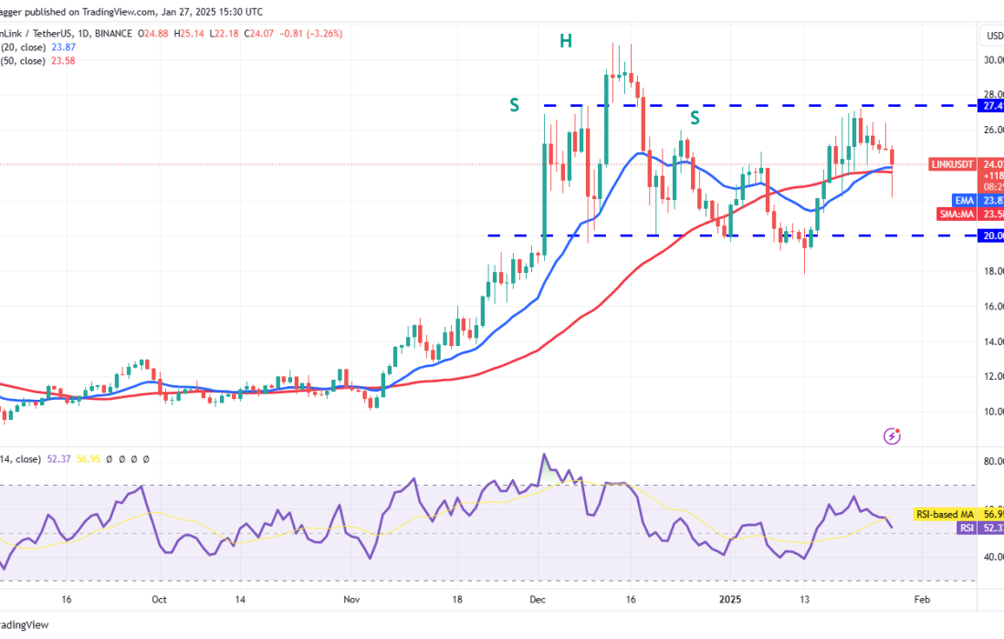
Task: Click the right S shoulder label
Action: pyautogui.click(x=695, y=117)
